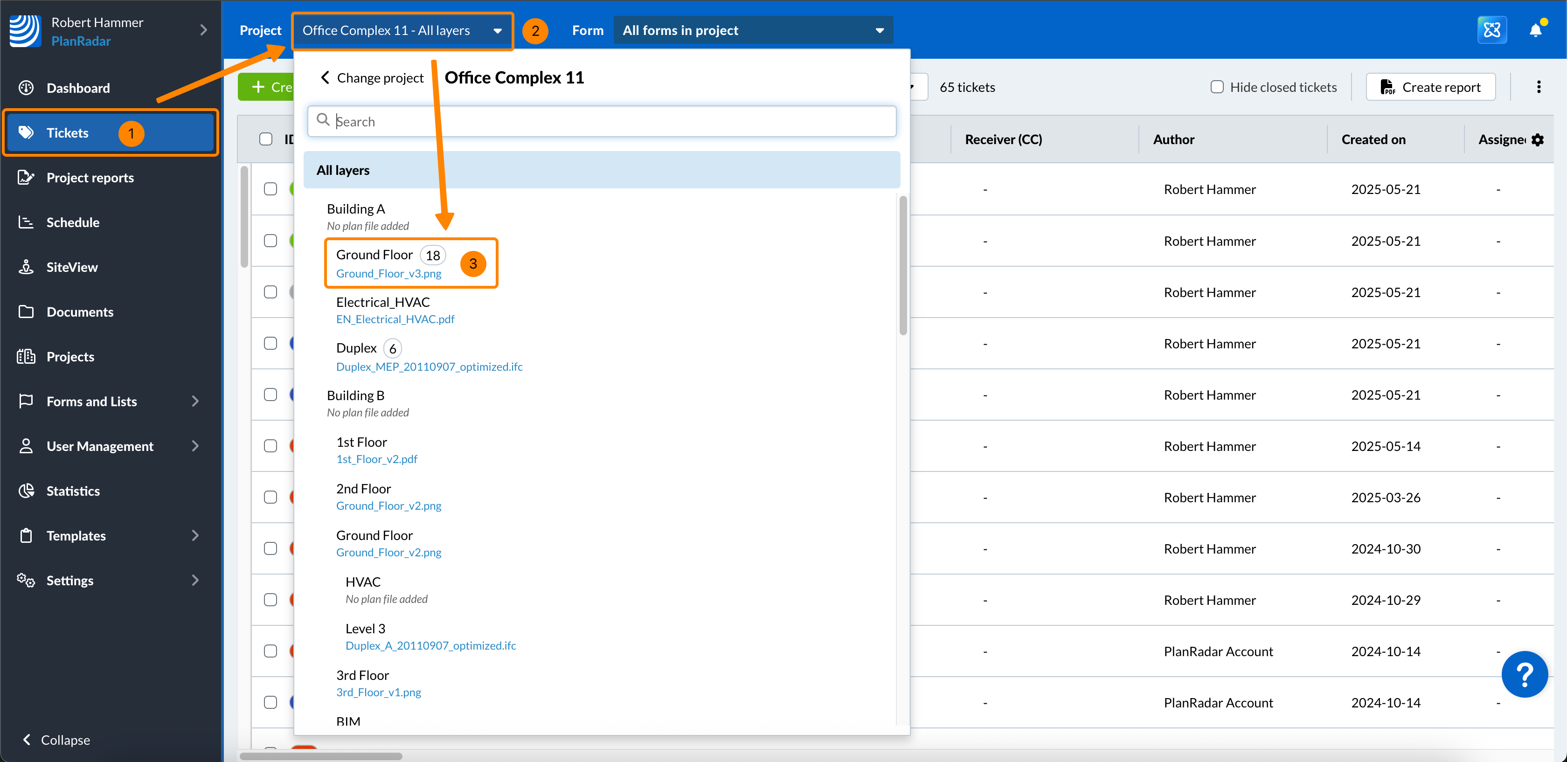Click the Dashboard sidebar icon
1567x762 pixels.
click(26, 88)
